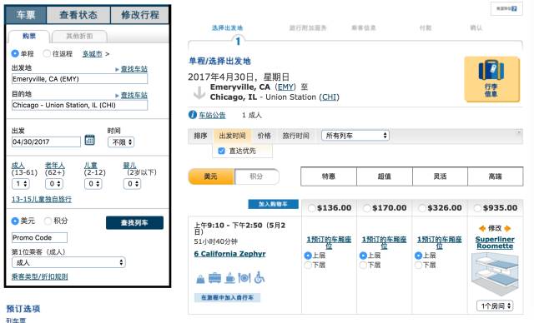
Task: Toggle the direct trains first (直达优先) checkbox
Action: point(221,151)
